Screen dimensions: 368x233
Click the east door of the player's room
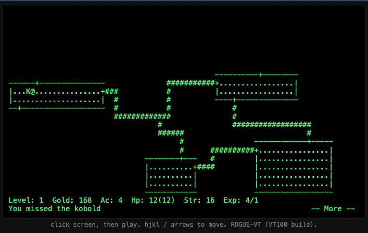tap(103, 91)
